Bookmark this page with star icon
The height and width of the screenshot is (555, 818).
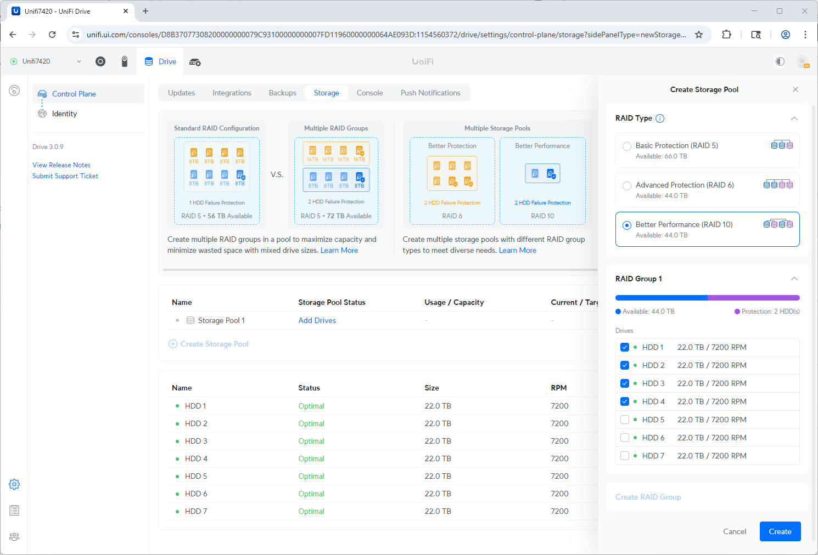coord(699,35)
